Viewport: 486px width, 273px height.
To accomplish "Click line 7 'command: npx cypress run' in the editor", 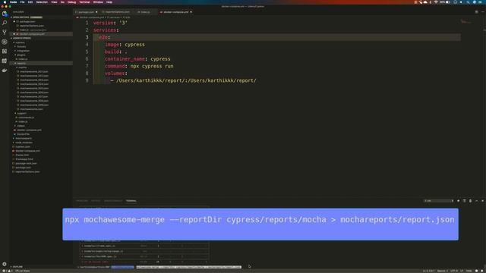I will pos(139,66).
